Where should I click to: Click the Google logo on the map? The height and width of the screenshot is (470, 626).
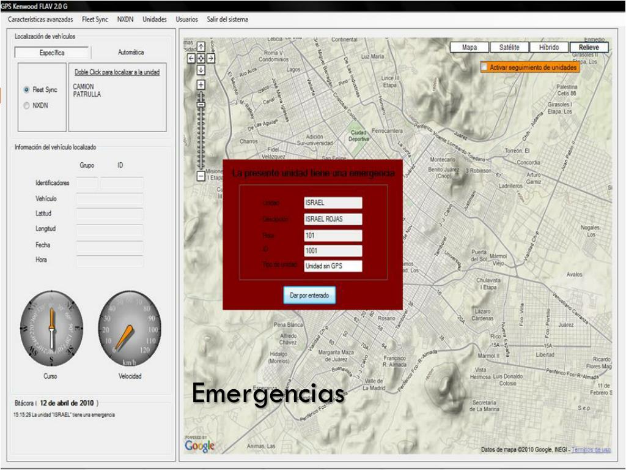pyautogui.click(x=200, y=446)
